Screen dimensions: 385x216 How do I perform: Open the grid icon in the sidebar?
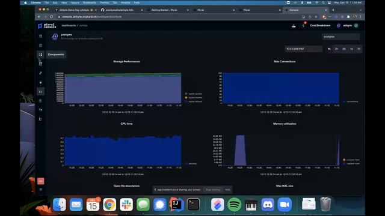pyautogui.click(x=40, y=64)
